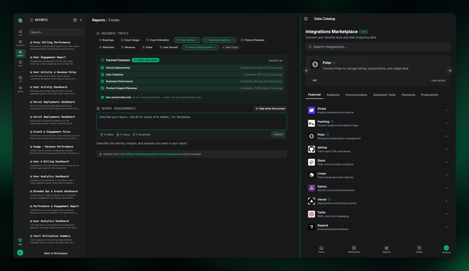The height and width of the screenshot is (271, 469).
Task: Open the Data section in the left sidebar
Action: pos(20,79)
